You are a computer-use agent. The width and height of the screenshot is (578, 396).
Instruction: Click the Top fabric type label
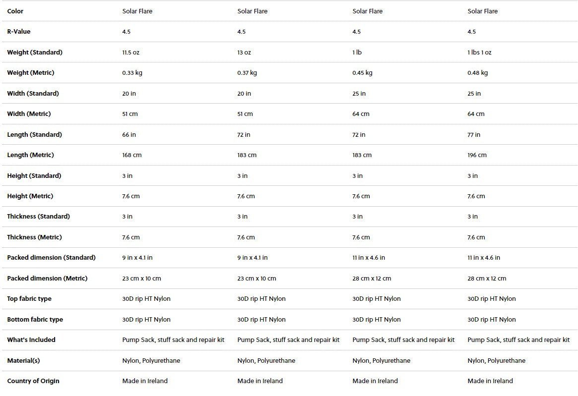click(x=29, y=299)
